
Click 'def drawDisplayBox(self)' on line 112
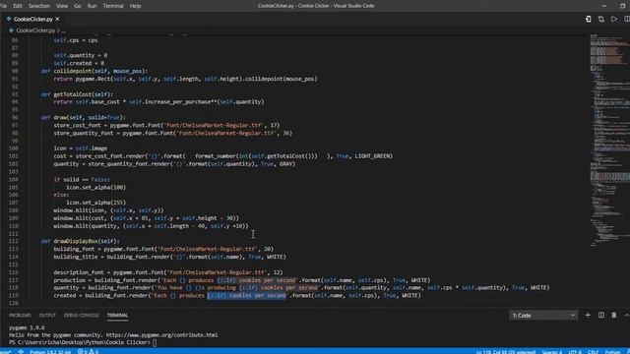[x=80, y=241]
